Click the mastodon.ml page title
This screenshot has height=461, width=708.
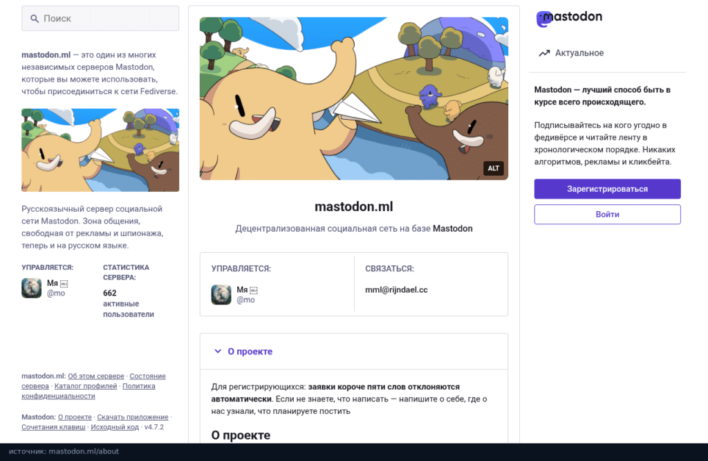[353, 206]
